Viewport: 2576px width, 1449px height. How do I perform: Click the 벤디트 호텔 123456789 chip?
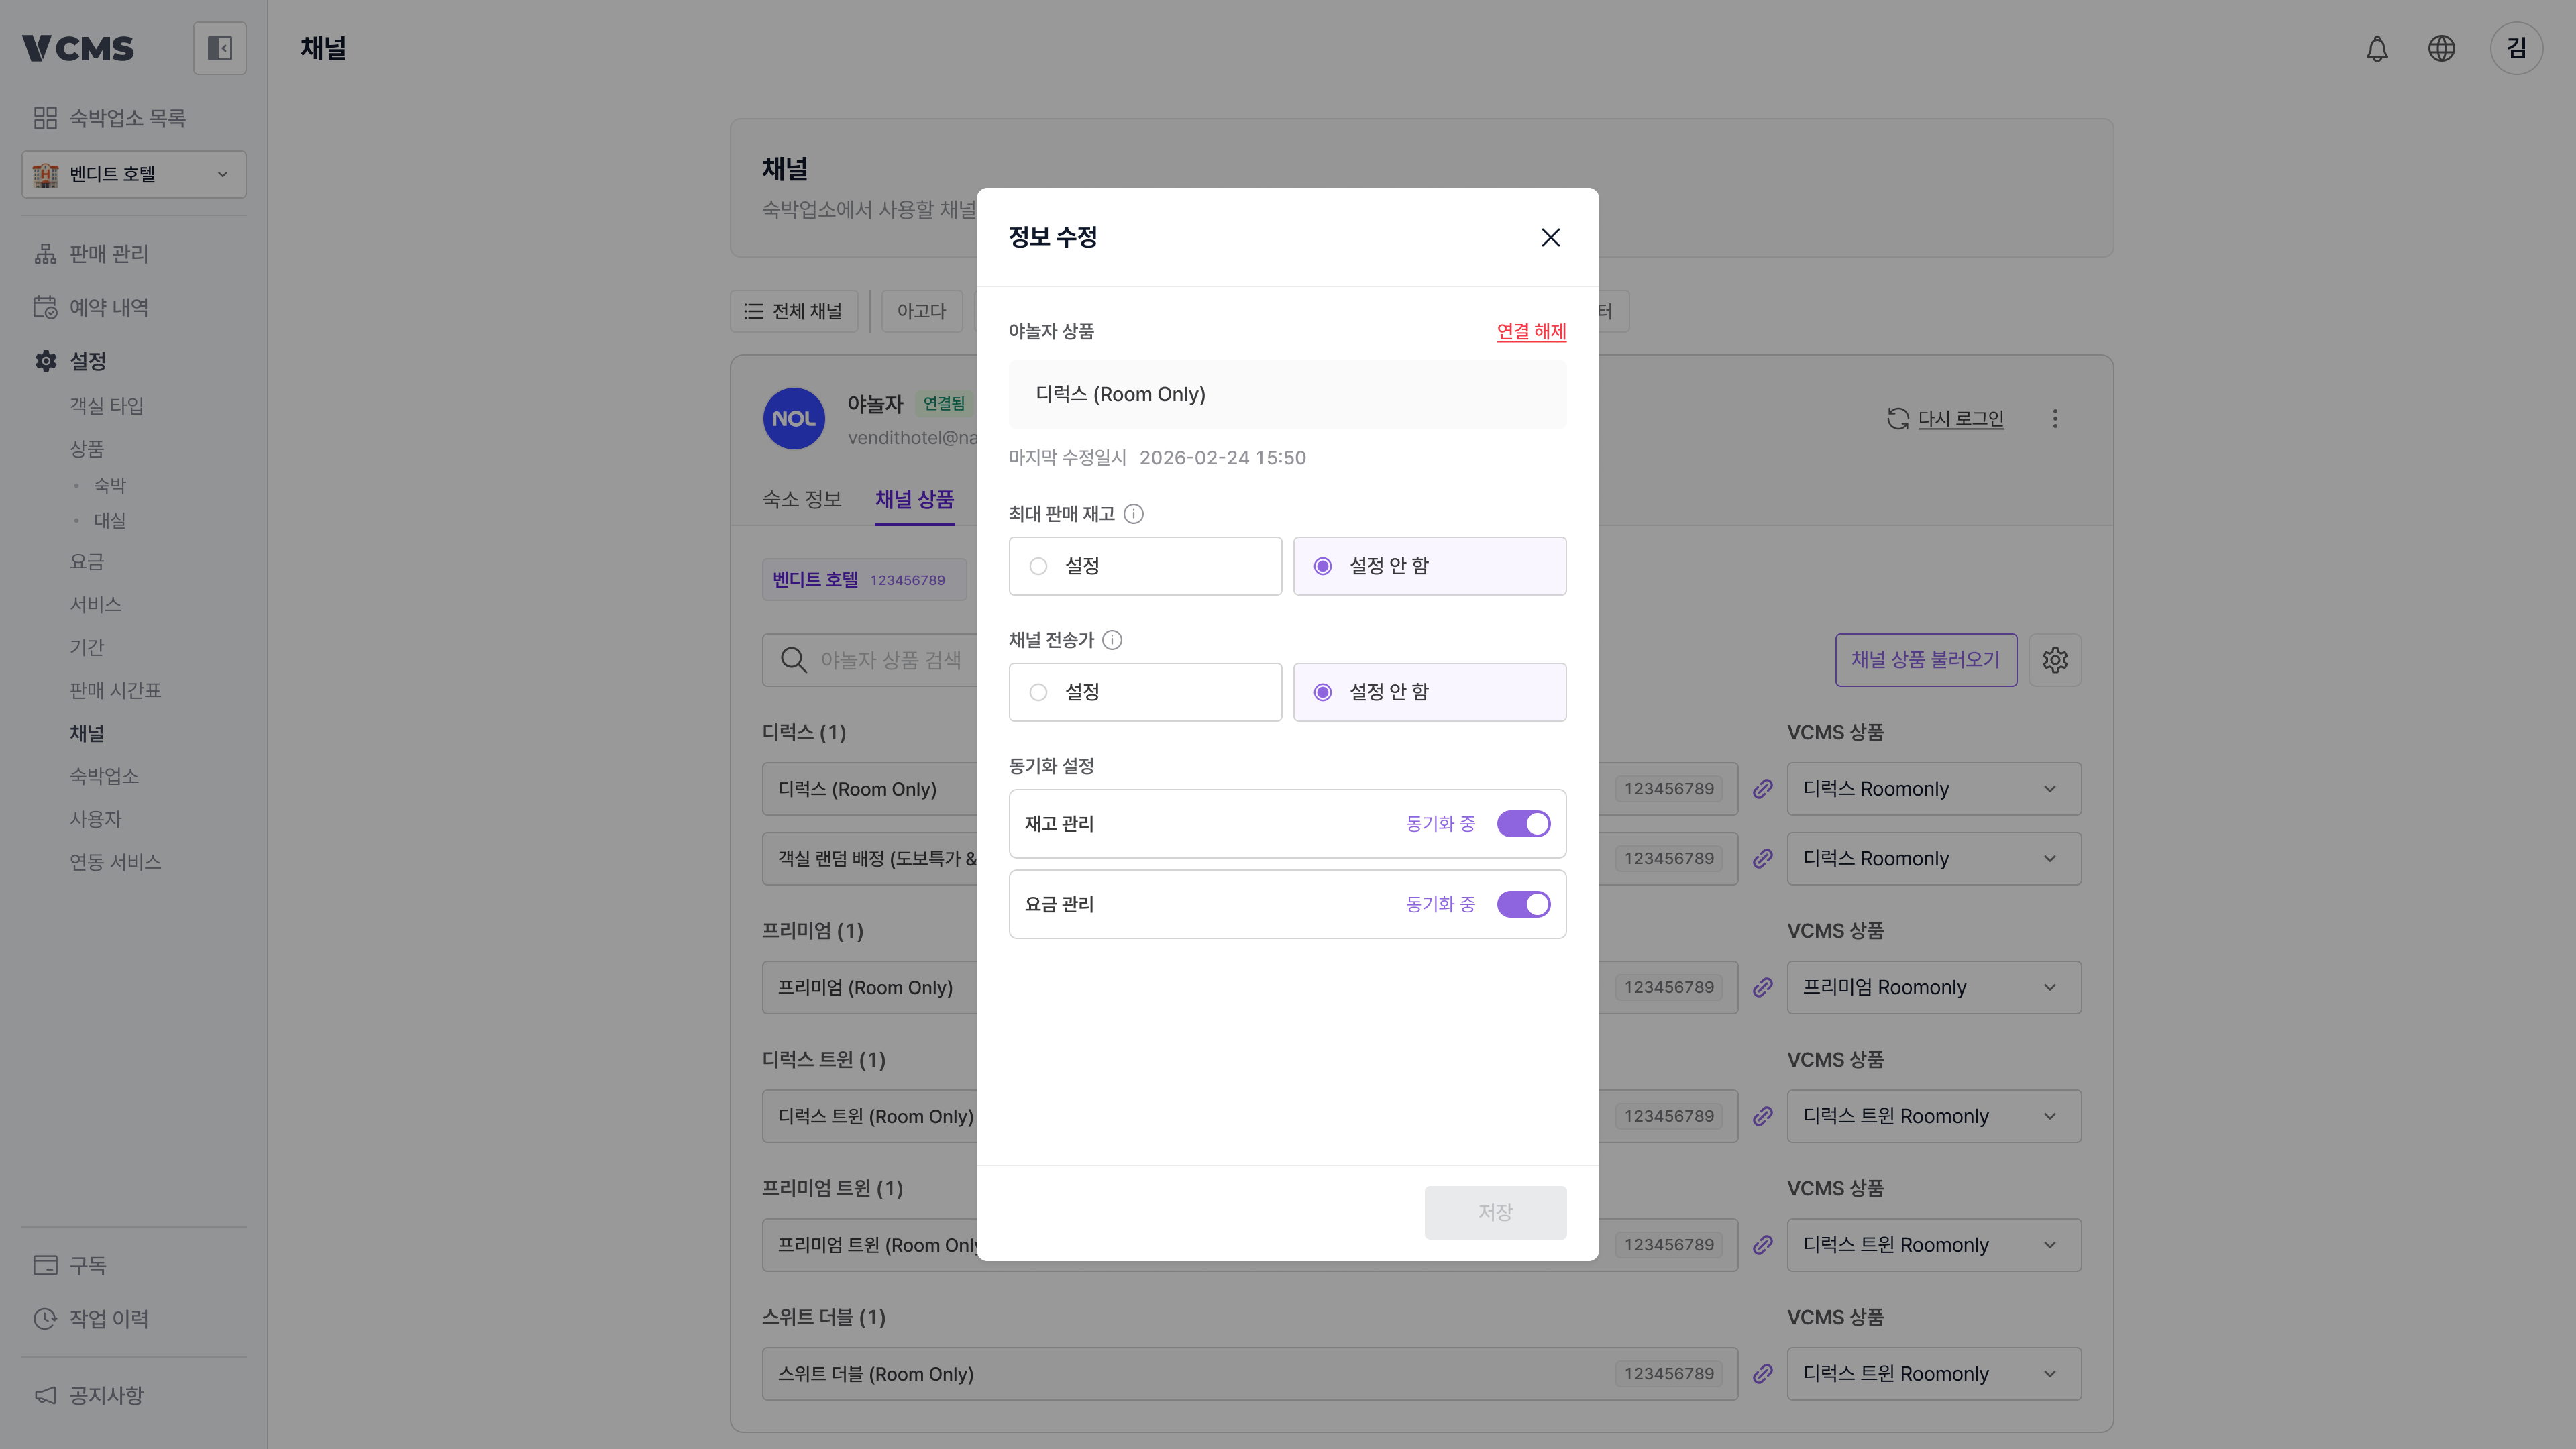coord(864,580)
